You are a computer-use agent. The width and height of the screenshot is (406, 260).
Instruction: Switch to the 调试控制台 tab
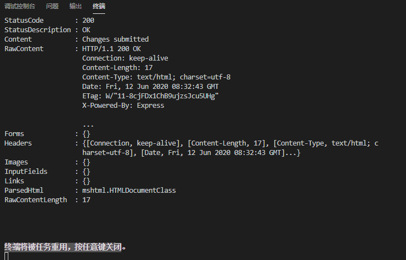(19, 6)
